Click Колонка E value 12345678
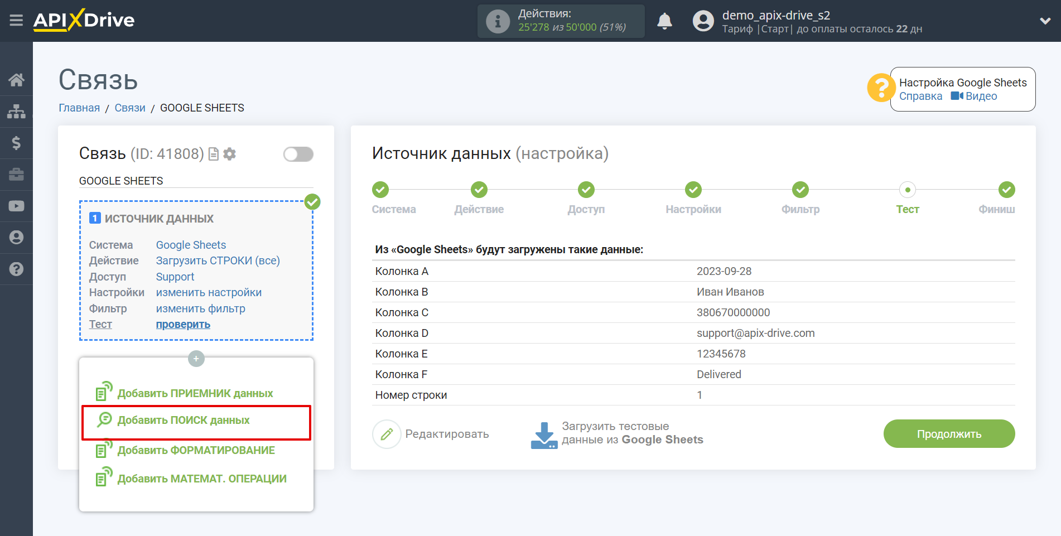 coord(721,354)
